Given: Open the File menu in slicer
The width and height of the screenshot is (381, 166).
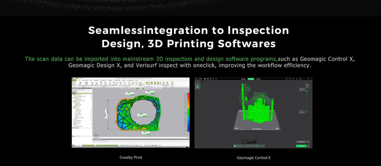Looking at the screenshot, I should click(x=201, y=79).
